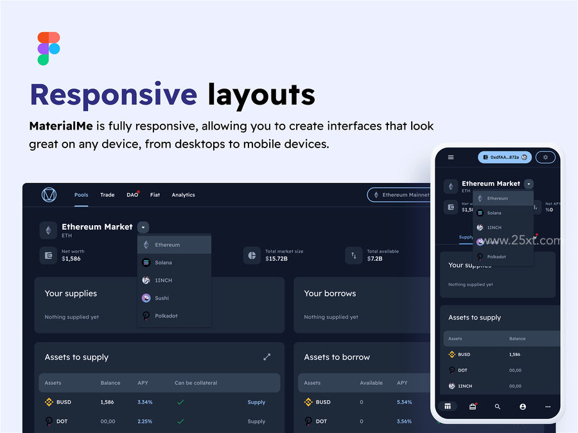Open the DAO tab
This screenshot has height=433, width=578.
pyautogui.click(x=132, y=195)
